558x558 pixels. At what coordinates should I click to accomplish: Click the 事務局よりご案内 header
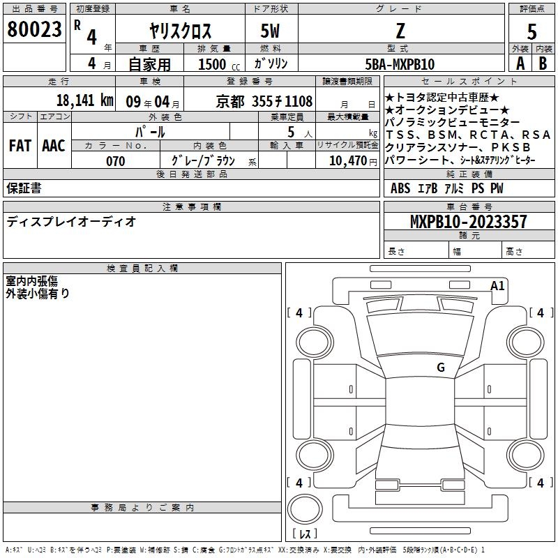142,508
